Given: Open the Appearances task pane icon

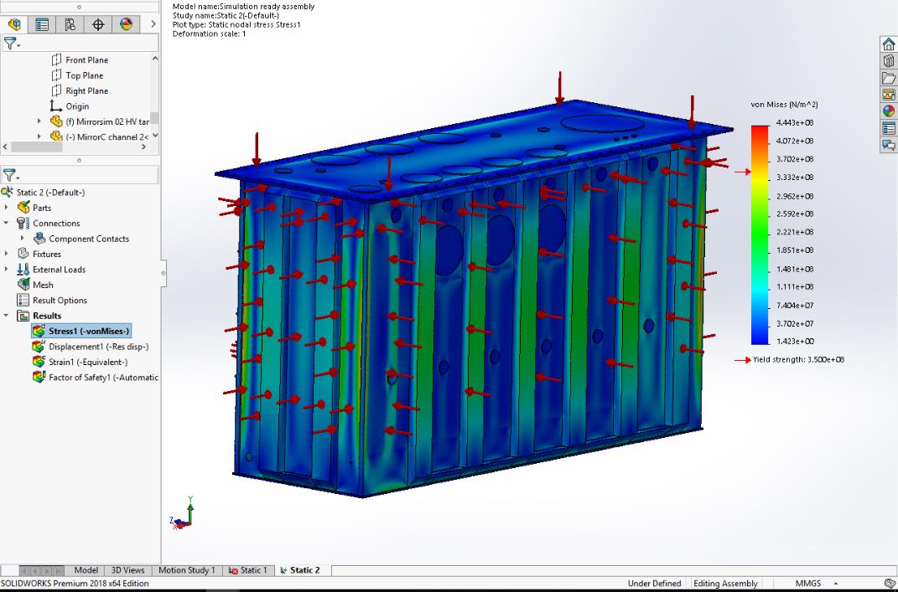Looking at the screenshot, I should coord(888,111).
